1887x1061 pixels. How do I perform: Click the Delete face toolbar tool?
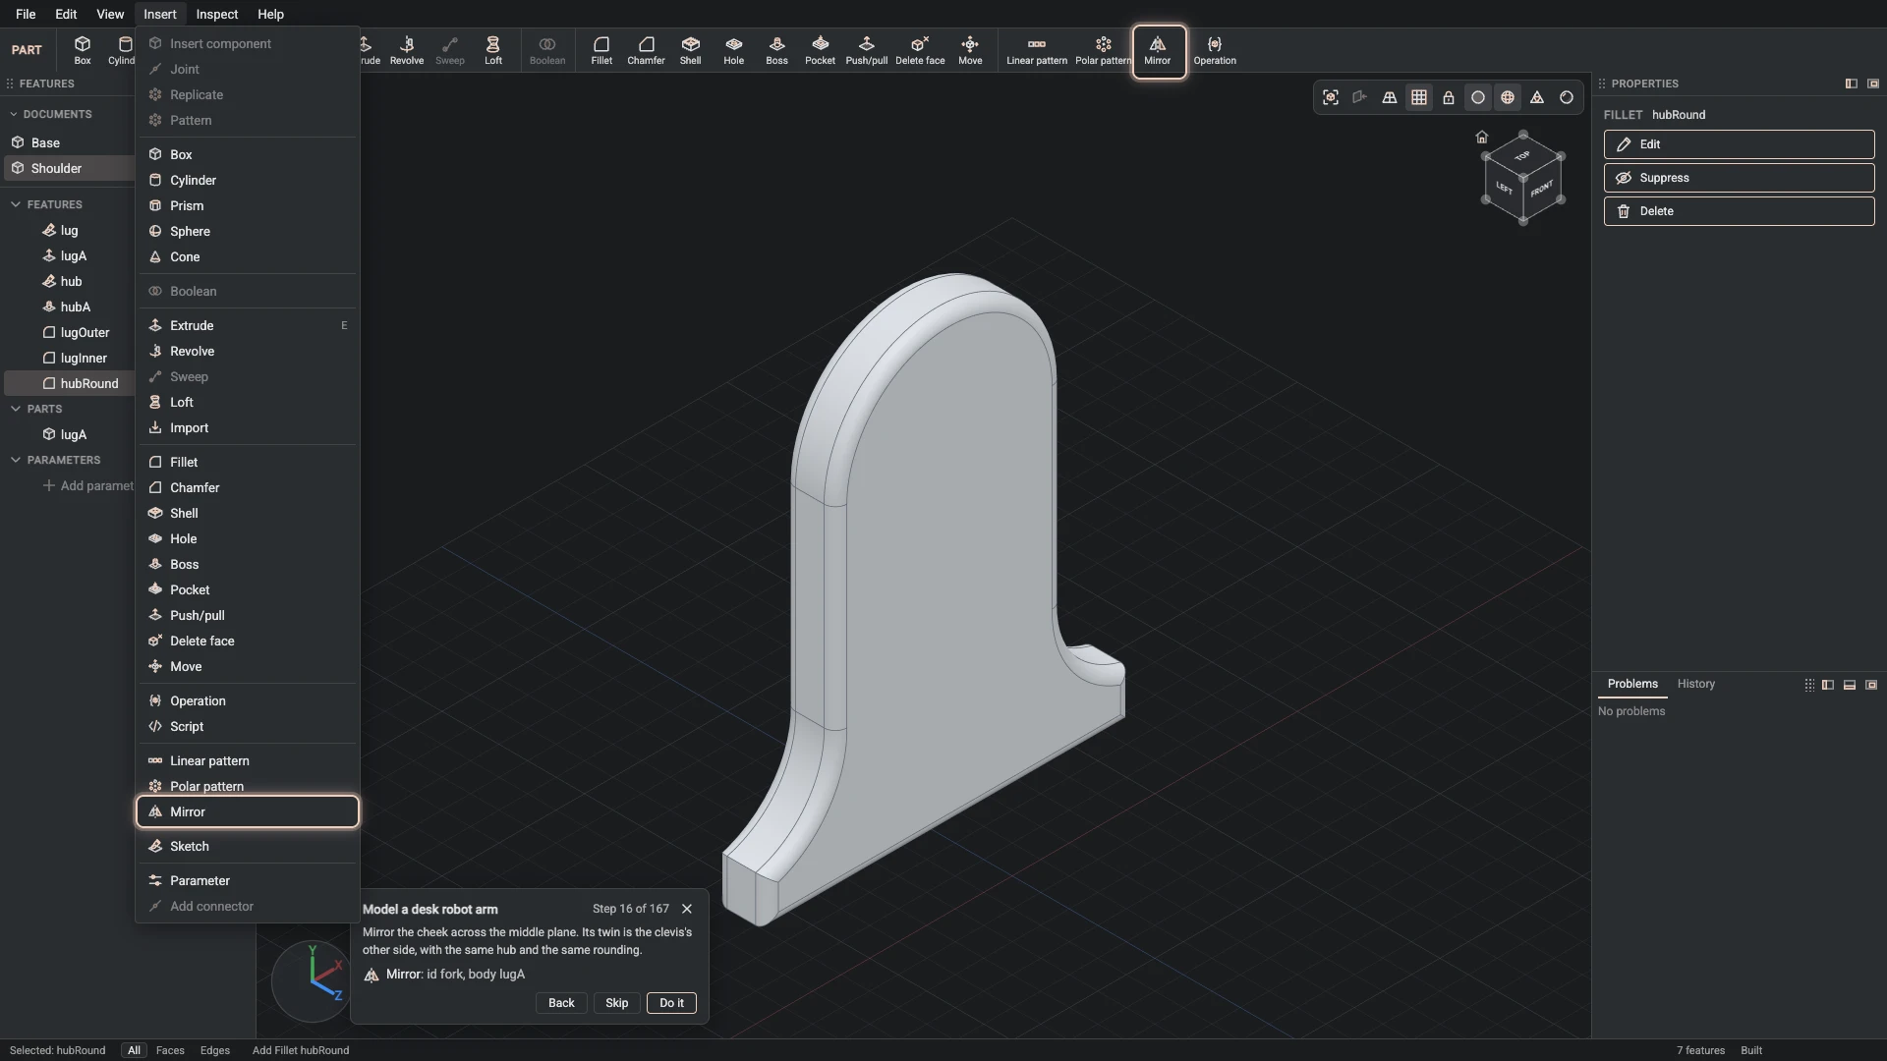pyautogui.click(x=920, y=51)
